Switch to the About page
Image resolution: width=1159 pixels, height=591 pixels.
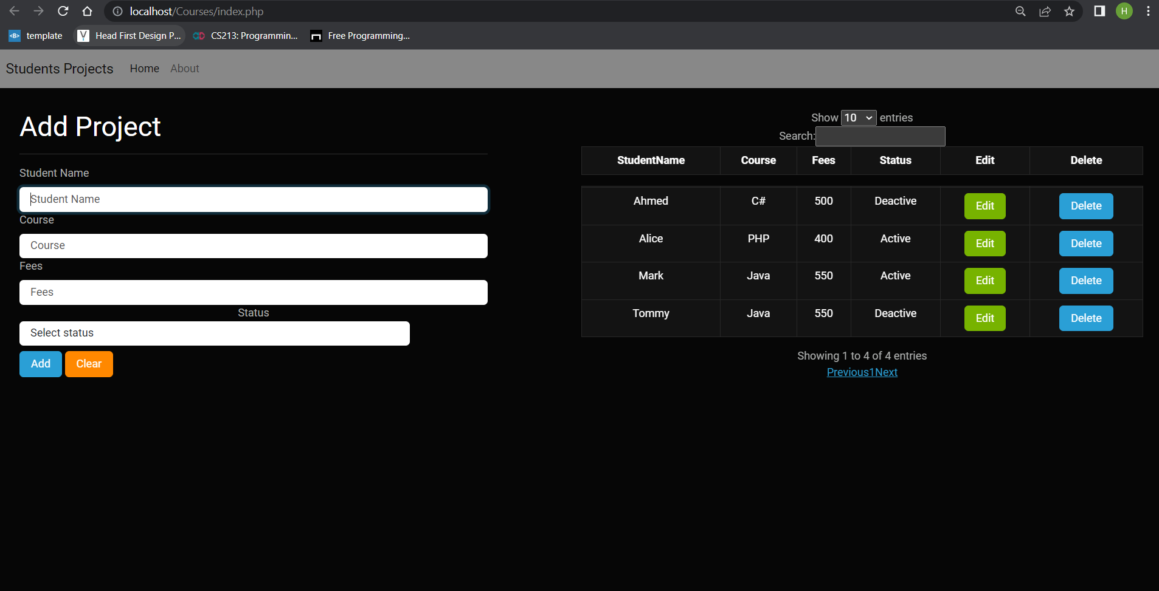coord(184,68)
